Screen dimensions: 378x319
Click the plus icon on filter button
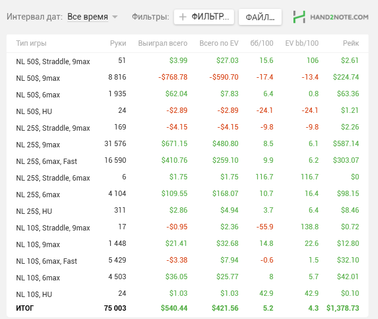point(183,17)
